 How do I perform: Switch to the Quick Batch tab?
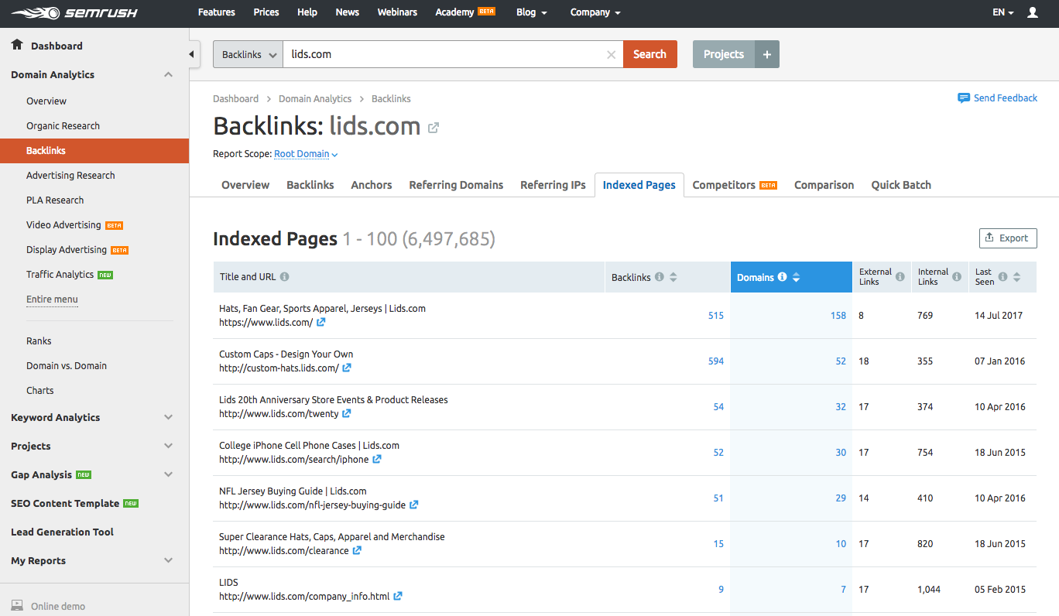(x=901, y=185)
